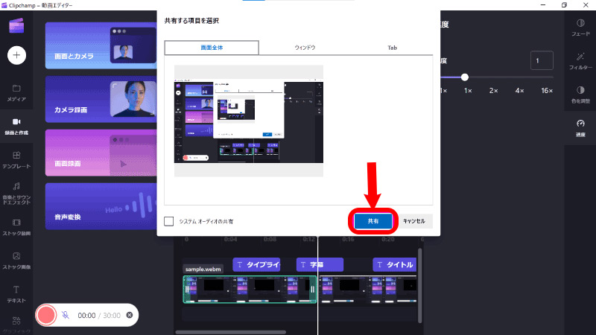
Task: Select the 画面全体 tab
Action: point(212,48)
